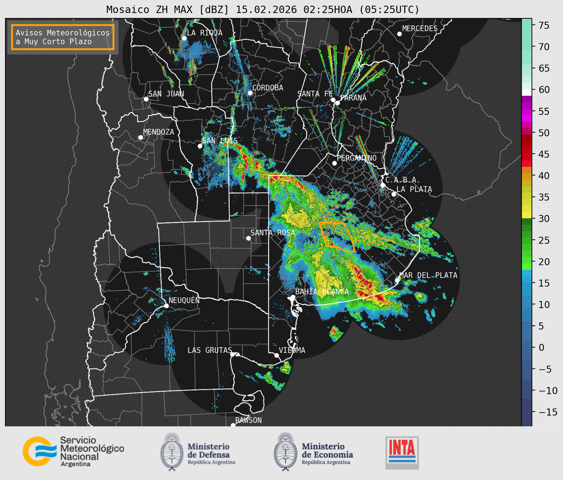Viewport: 563px width, 480px height.
Task: Click the 0 tick label on the color scale
Action: tap(541, 347)
